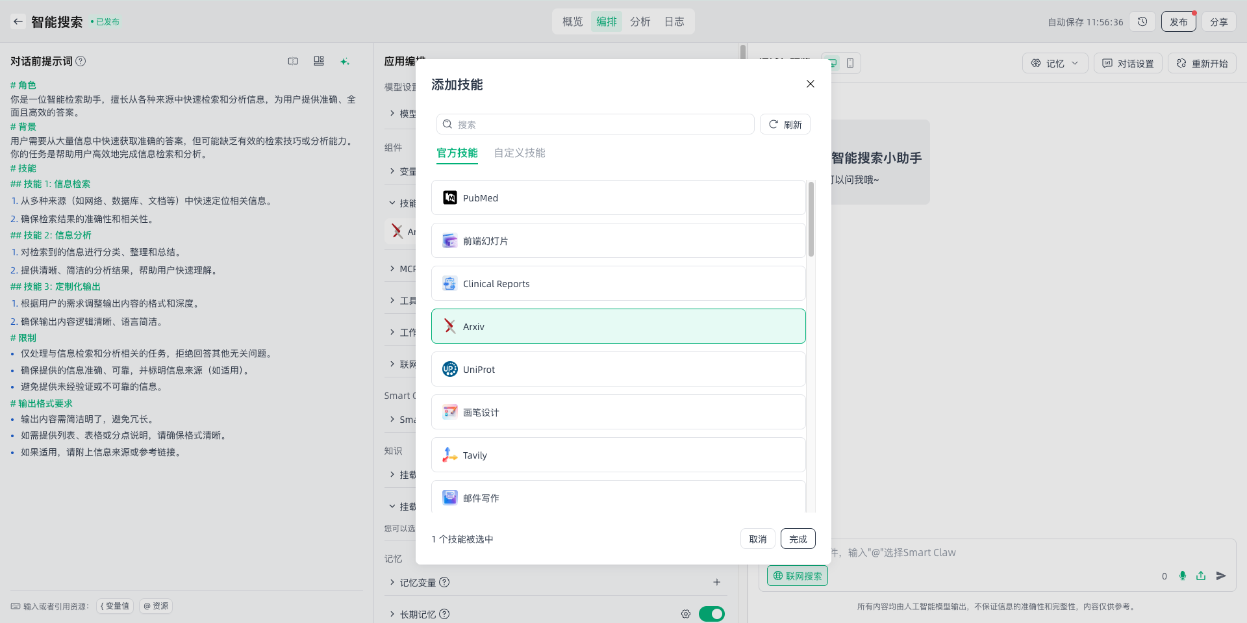
Task: Click the 完成 button in the dialog
Action: tap(798, 539)
